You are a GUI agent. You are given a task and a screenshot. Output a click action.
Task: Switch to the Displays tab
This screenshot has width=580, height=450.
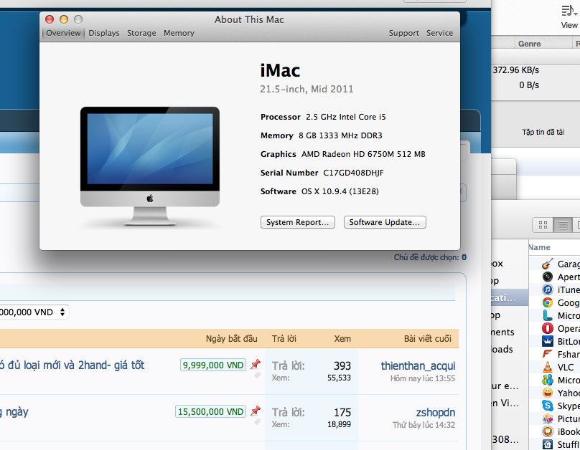(x=104, y=33)
